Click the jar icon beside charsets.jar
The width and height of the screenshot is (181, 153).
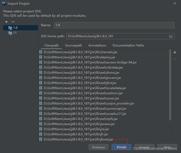coord(41,52)
